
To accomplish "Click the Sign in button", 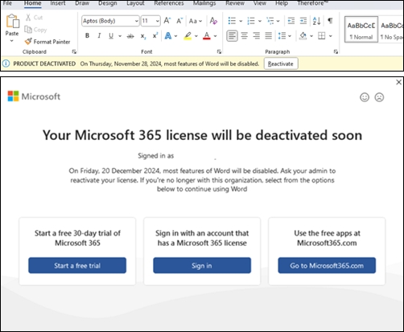I will coord(202,265).
